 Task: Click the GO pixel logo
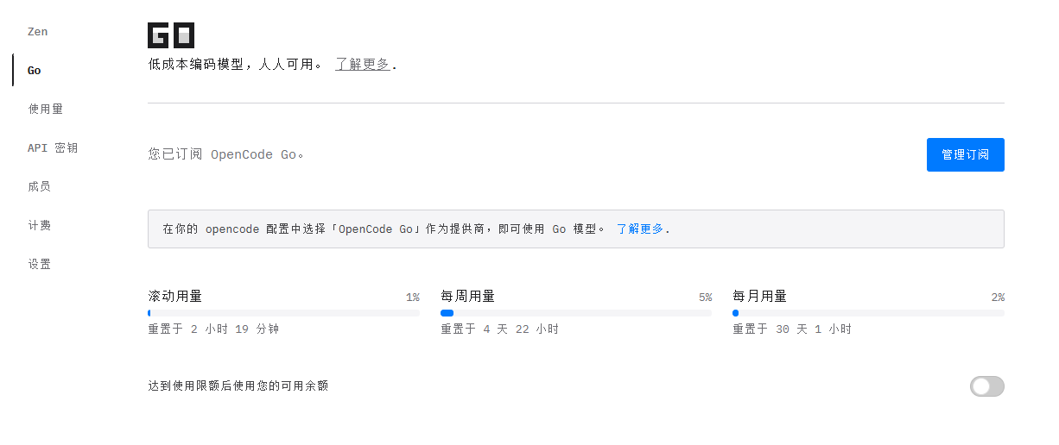point(171,35)
